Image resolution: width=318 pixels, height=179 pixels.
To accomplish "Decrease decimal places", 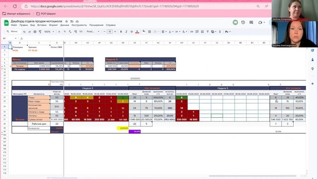I will 70,32.
